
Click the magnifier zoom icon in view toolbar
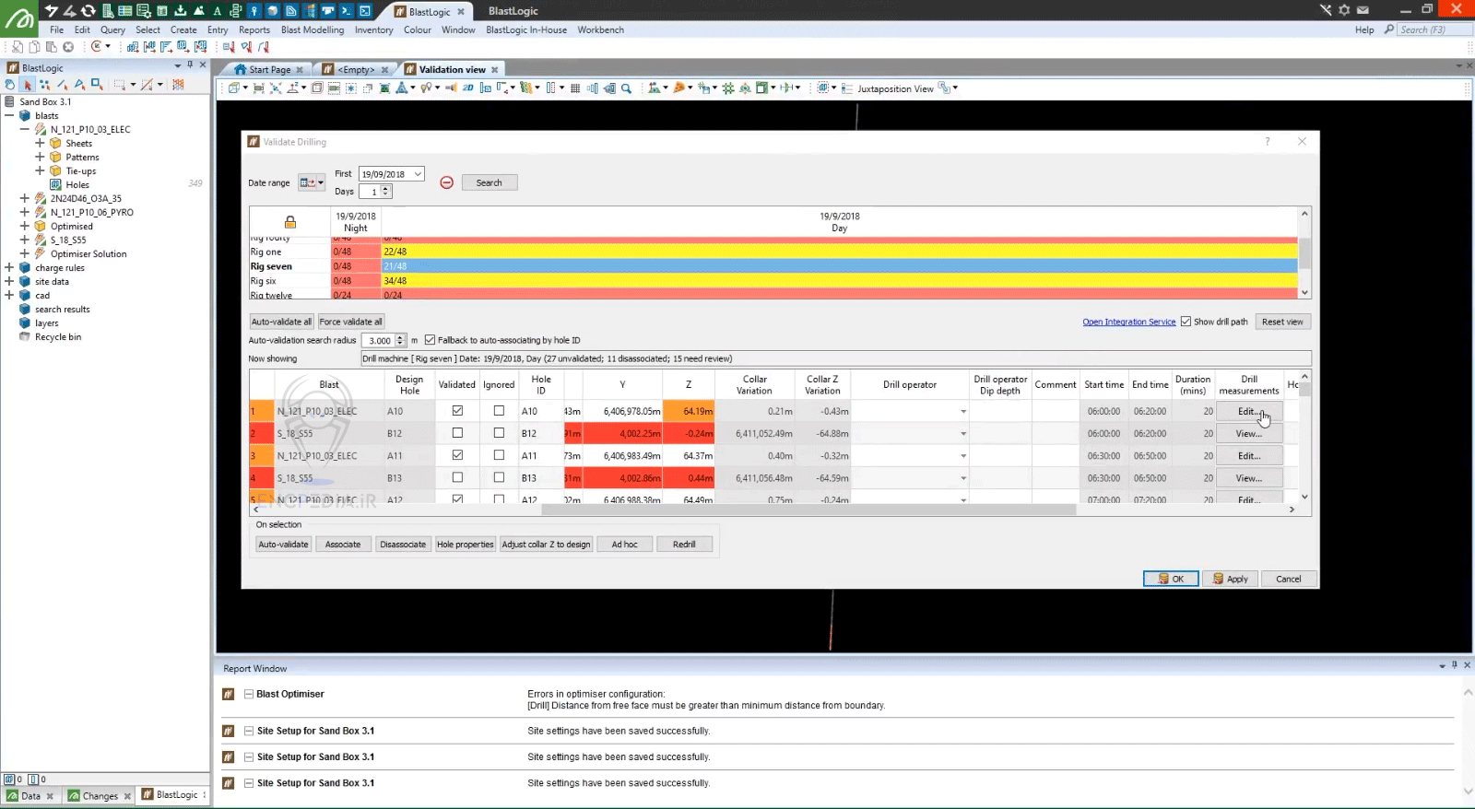pyautogui.click(x=626, y=88)
